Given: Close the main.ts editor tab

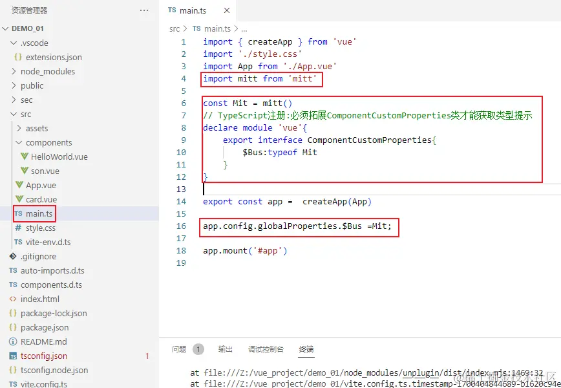Looking at the screenshot, I should coord(226,11).
